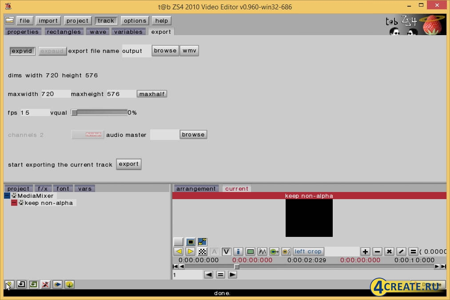The width and height of the screenshot is (450, 300).
Task: Select the pencil edit icon
Action: tap(401, 251)
